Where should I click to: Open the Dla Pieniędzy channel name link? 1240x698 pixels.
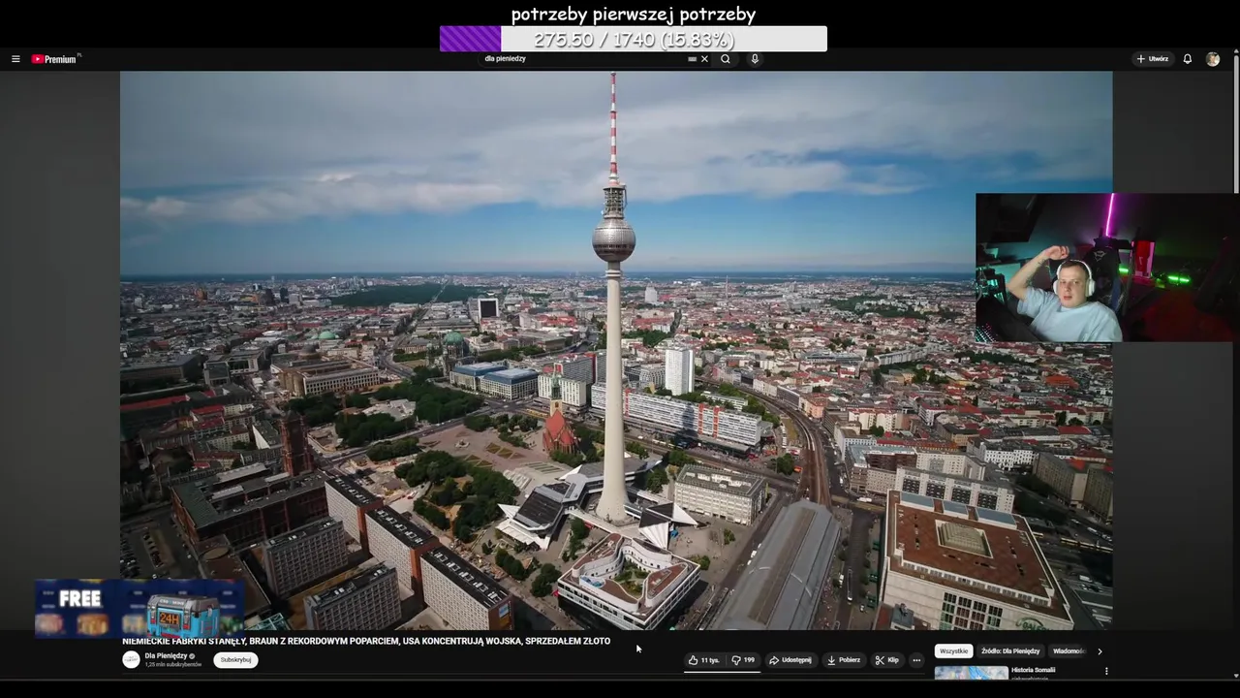(166, 655)
